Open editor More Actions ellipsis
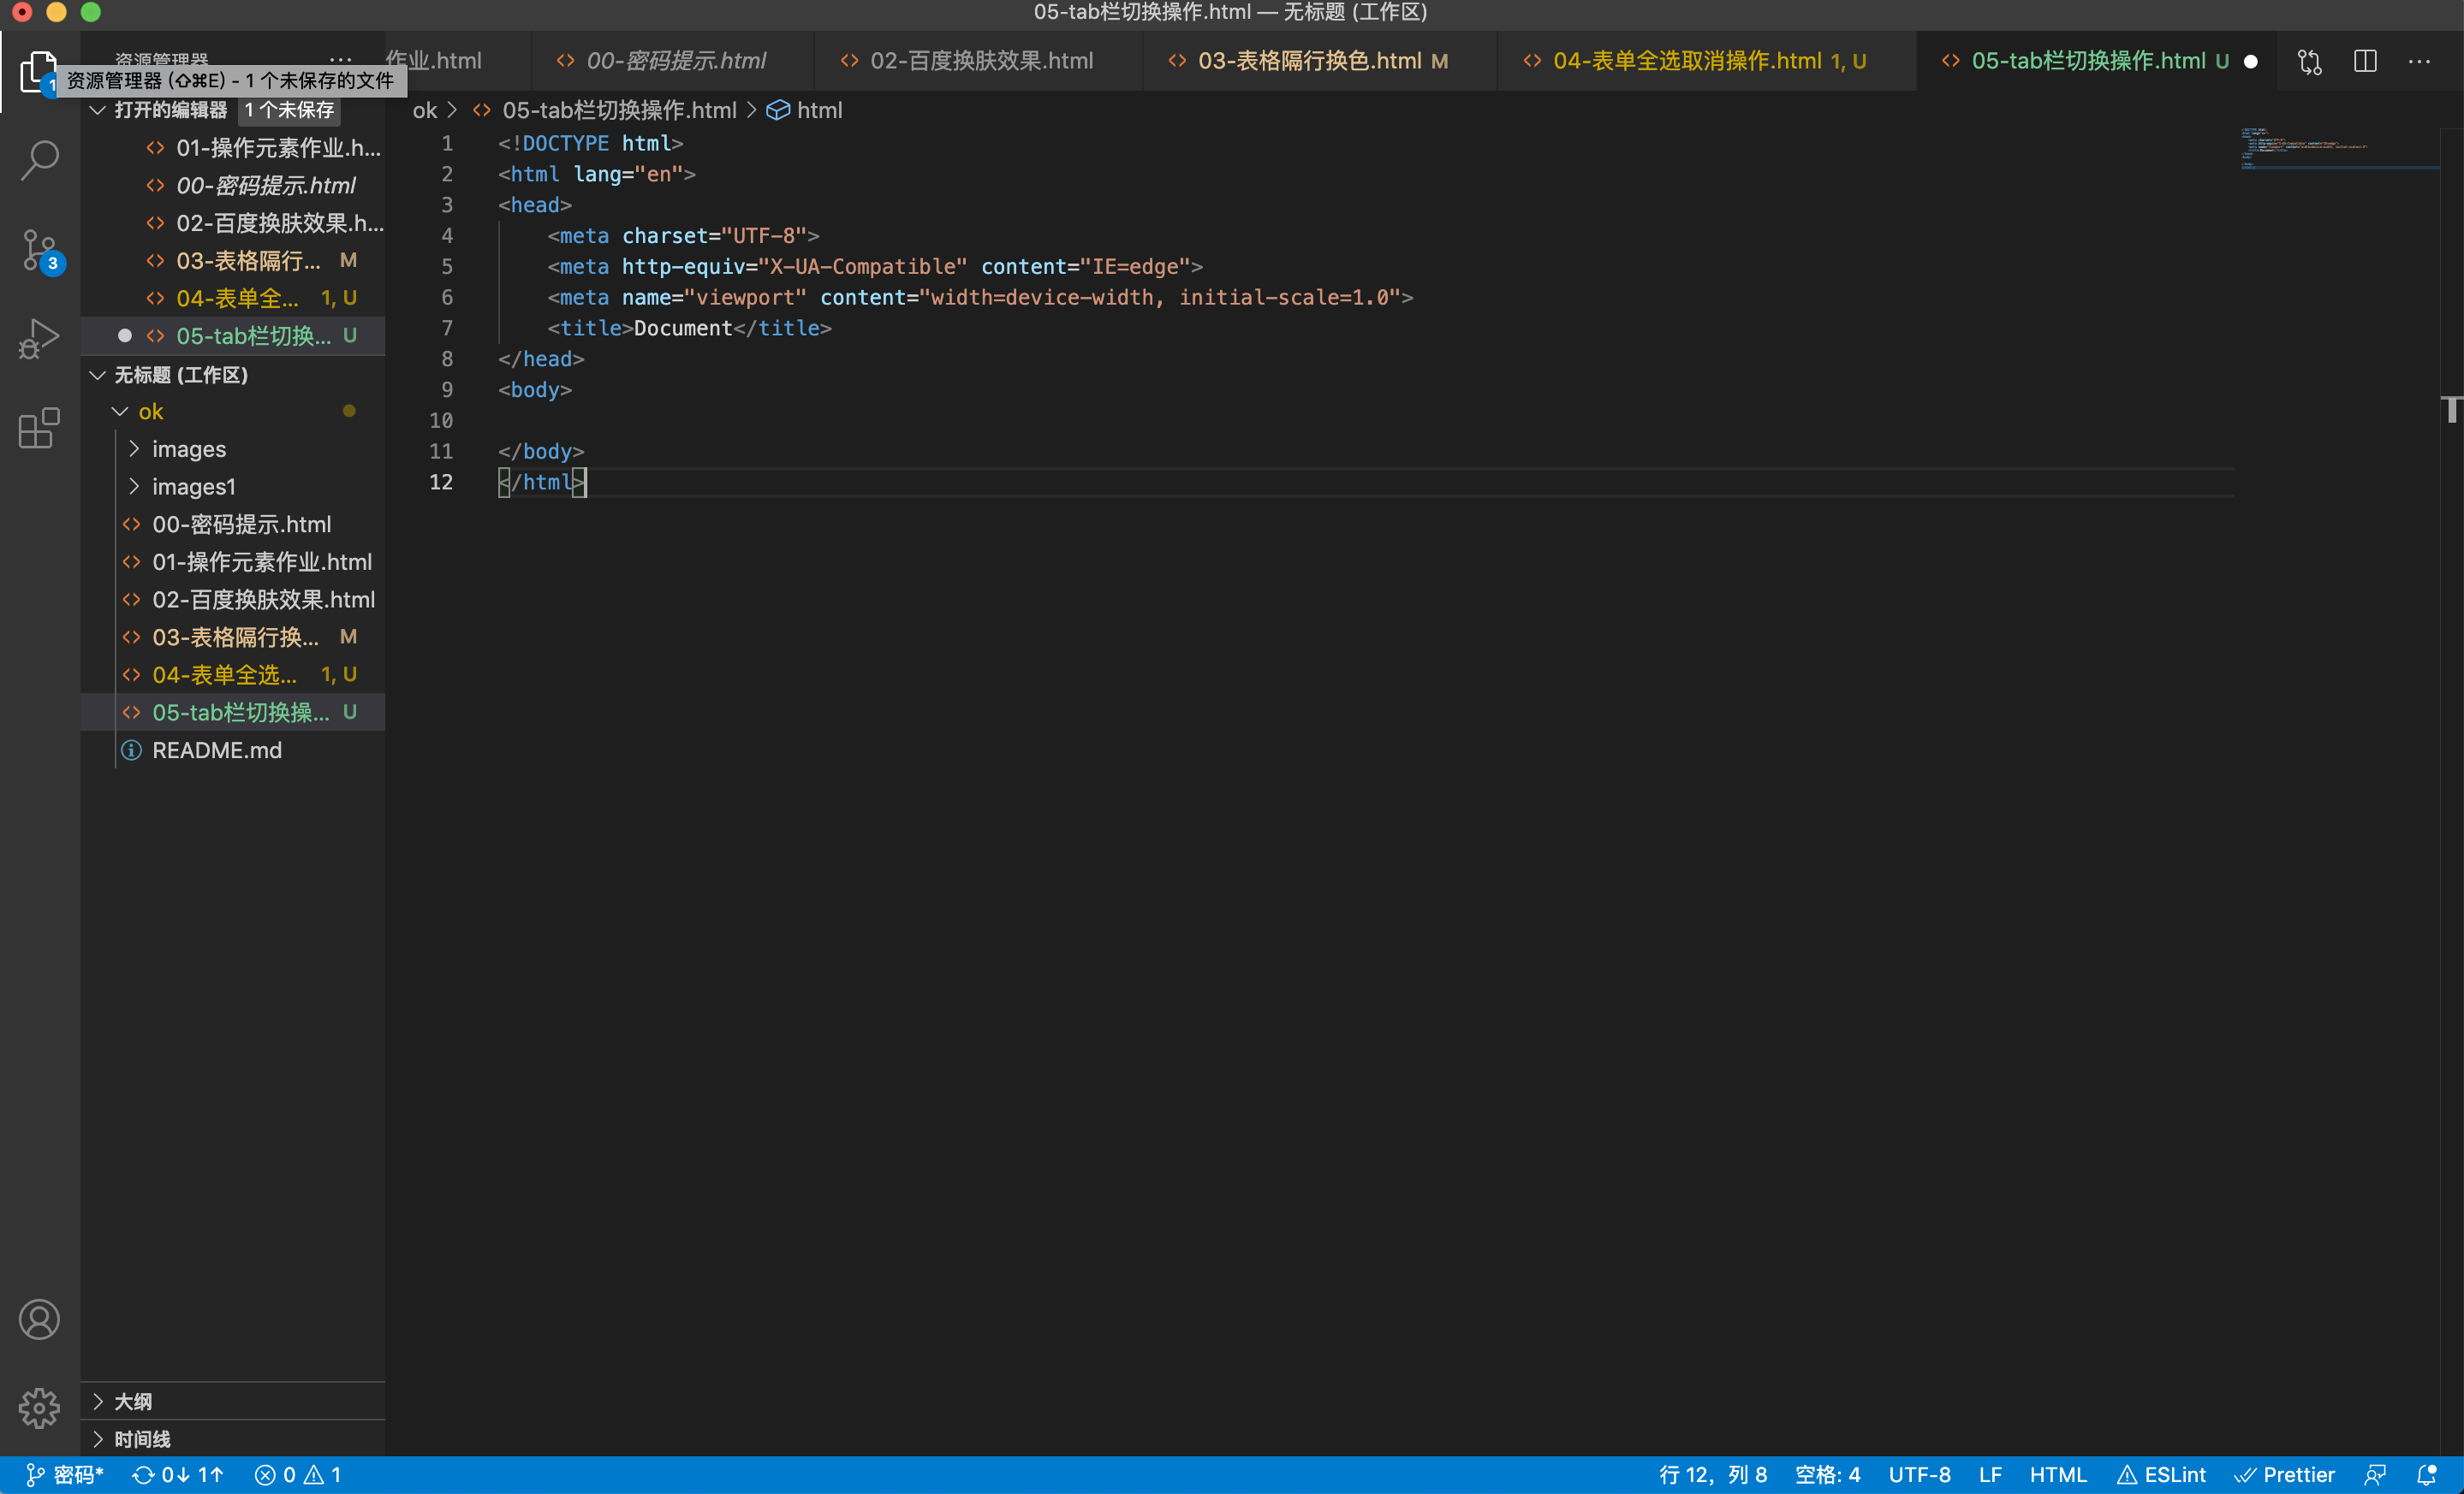Viewport: 2464px width, 1494px height. tap(2419, 61)
